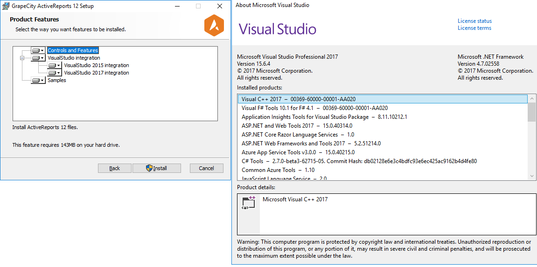Cancel the ActiveReports 12 setup
The height and width of the screenshot is (267, 537).
point(207,168)
